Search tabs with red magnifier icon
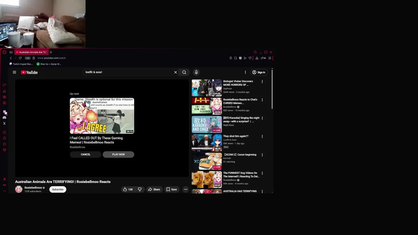 pyautogui.click(x=255, y=52)
